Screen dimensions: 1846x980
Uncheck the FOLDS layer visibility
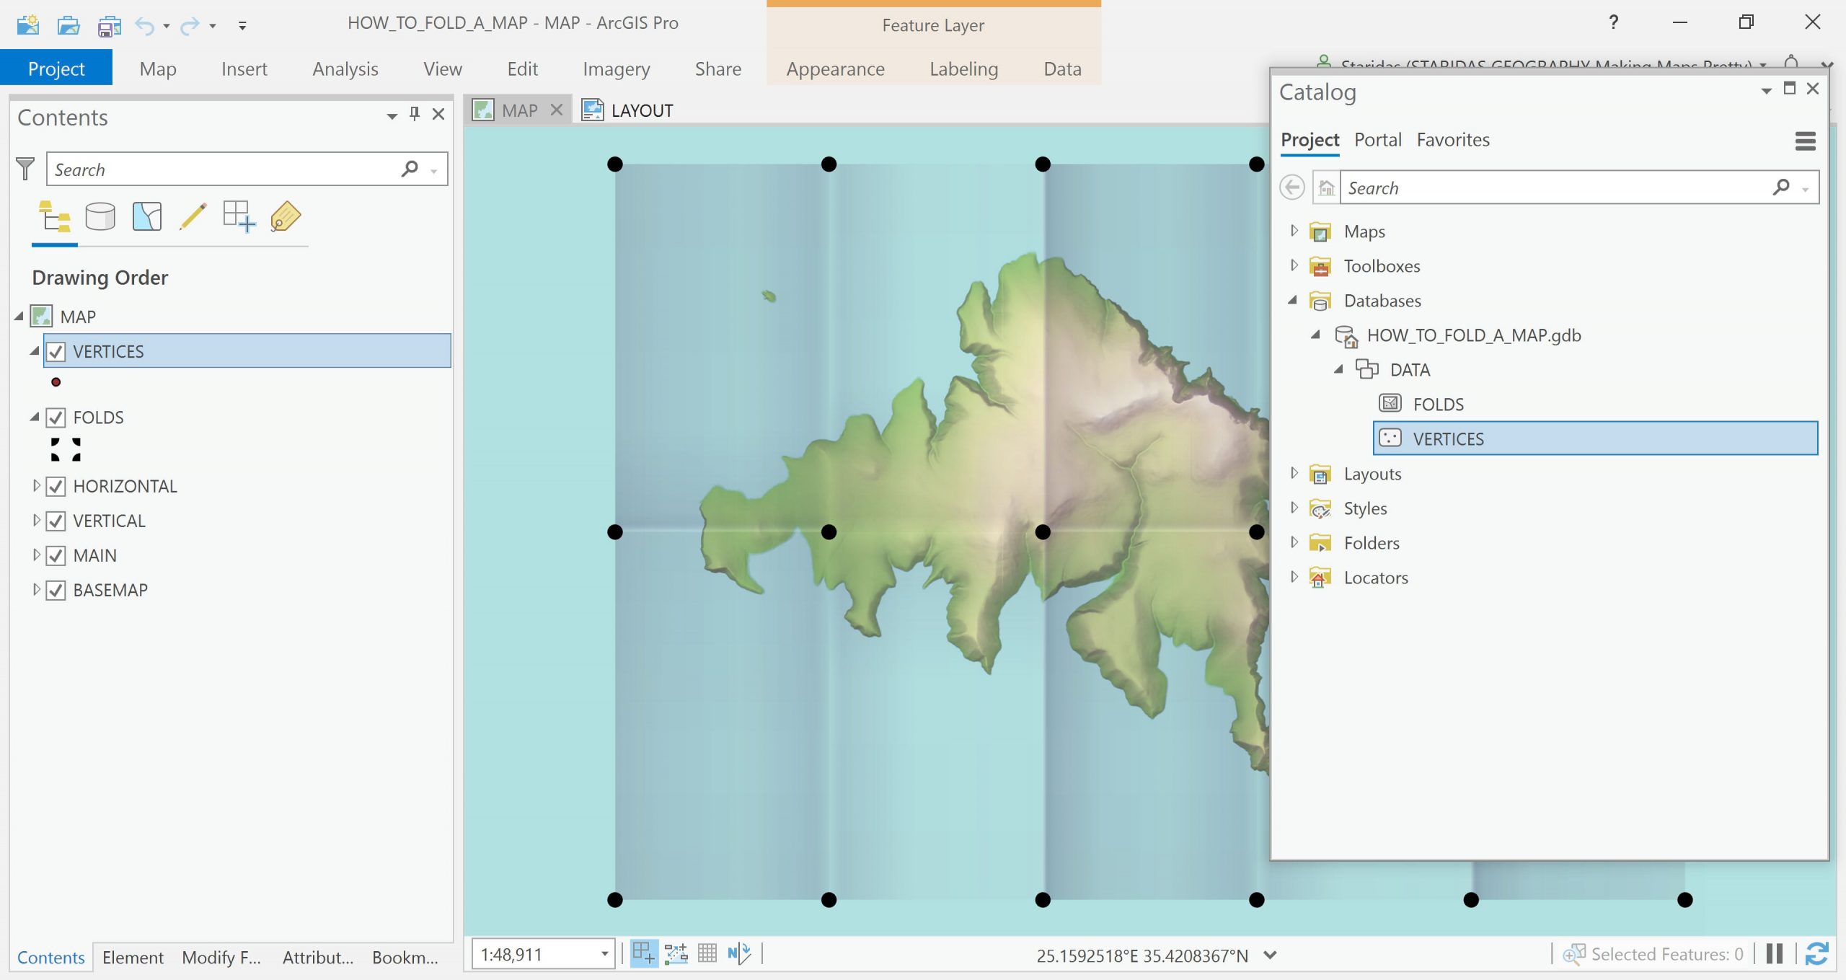coord(56,418)
